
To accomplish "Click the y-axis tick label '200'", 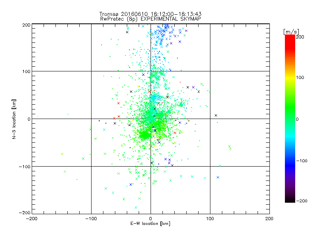I will coord(26,25).
